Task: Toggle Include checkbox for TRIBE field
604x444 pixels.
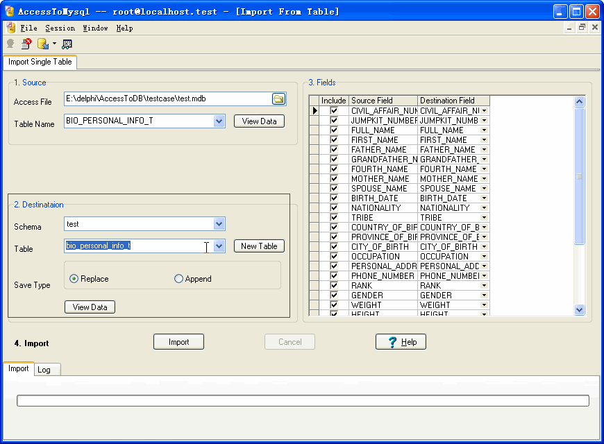Action: pos(334,218)
